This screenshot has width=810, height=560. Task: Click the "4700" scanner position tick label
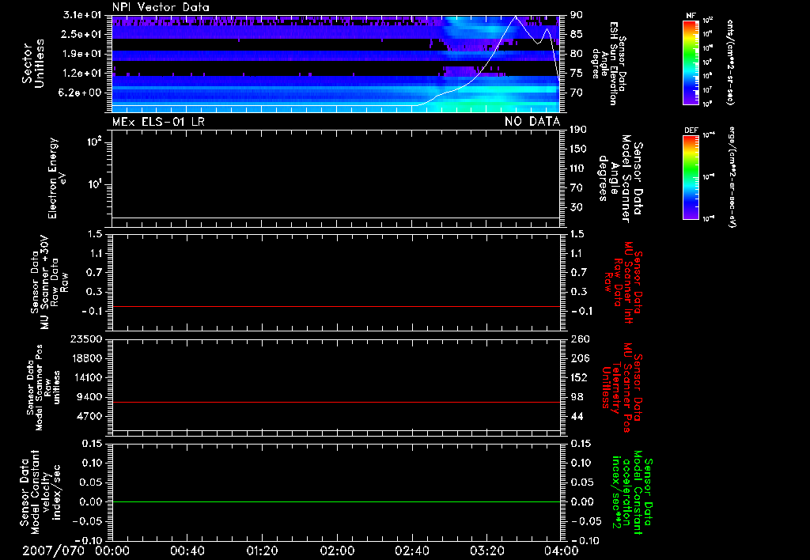point(89,416)
